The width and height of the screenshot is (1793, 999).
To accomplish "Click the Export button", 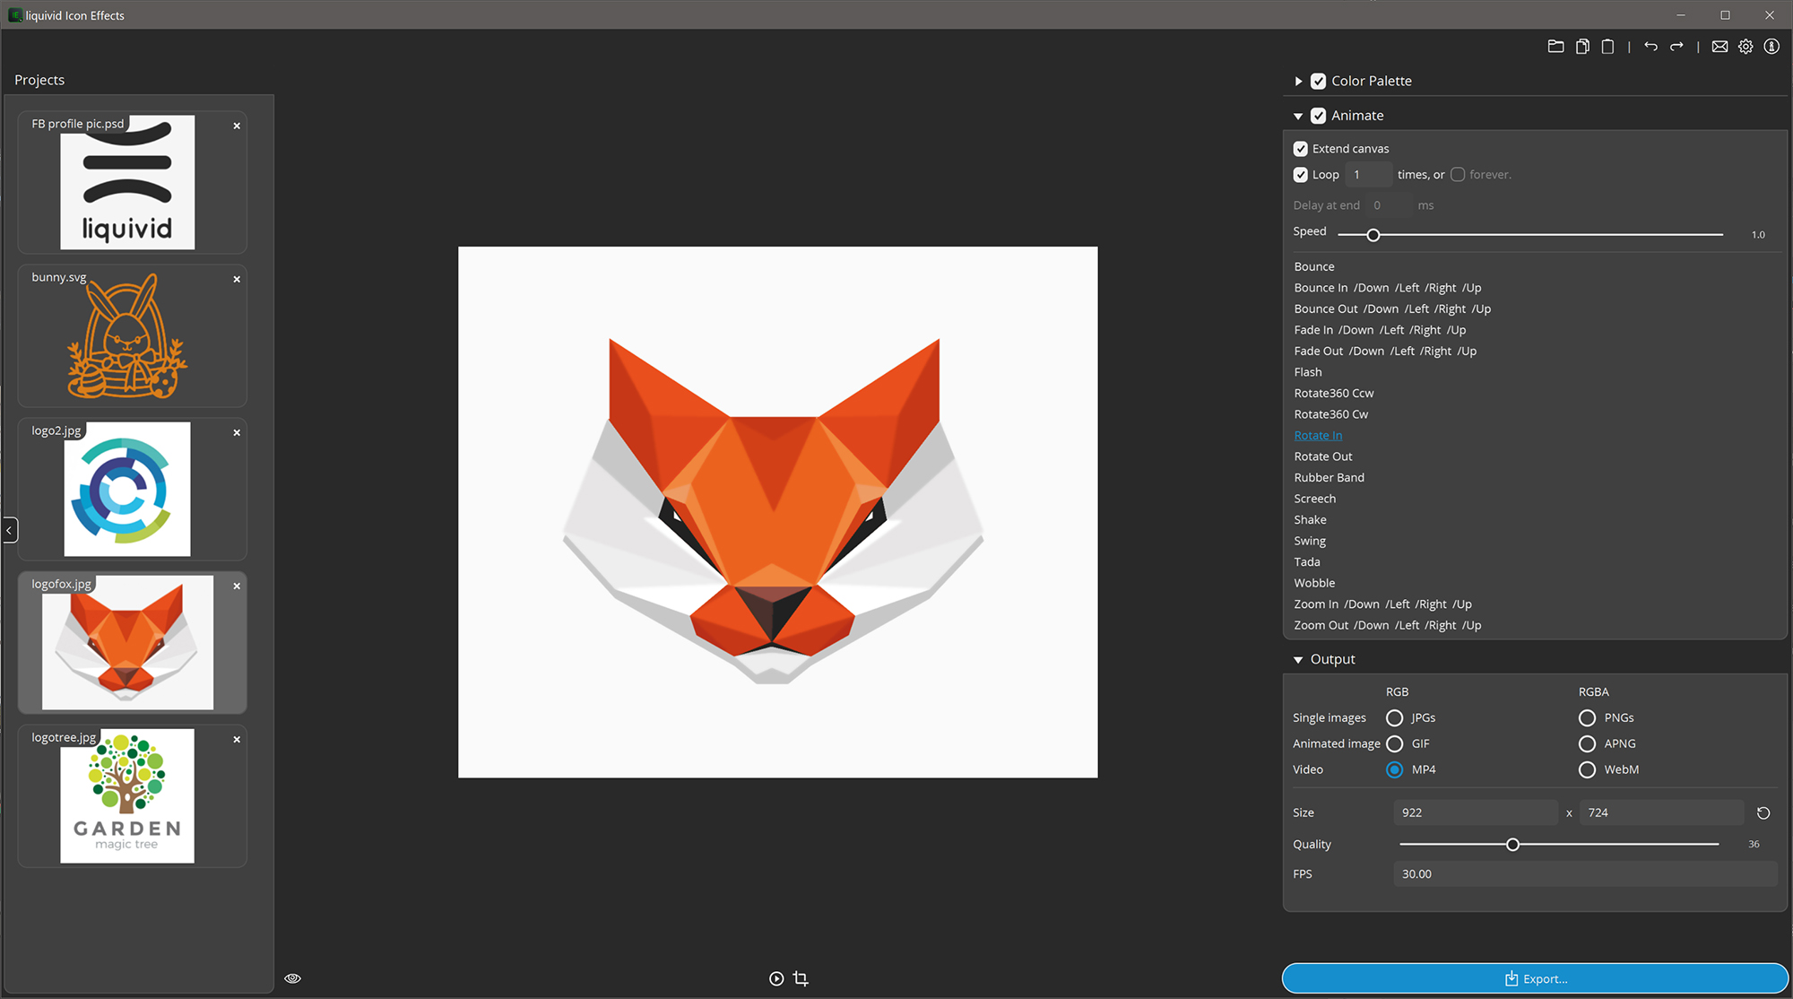I will [1536, 978].
